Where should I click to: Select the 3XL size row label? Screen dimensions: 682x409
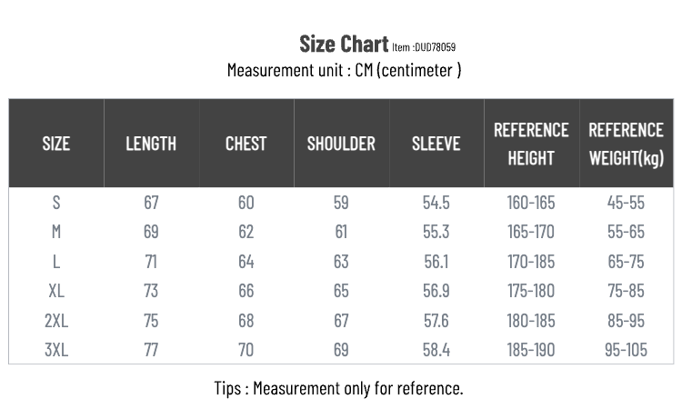[x=56, y=350]
